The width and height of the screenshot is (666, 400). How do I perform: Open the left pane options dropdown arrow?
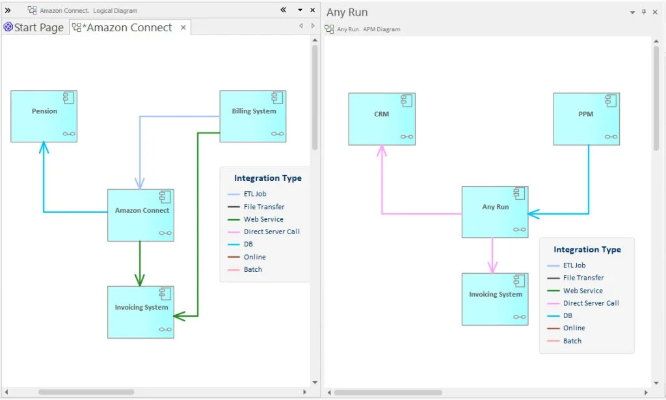point(300,10)
